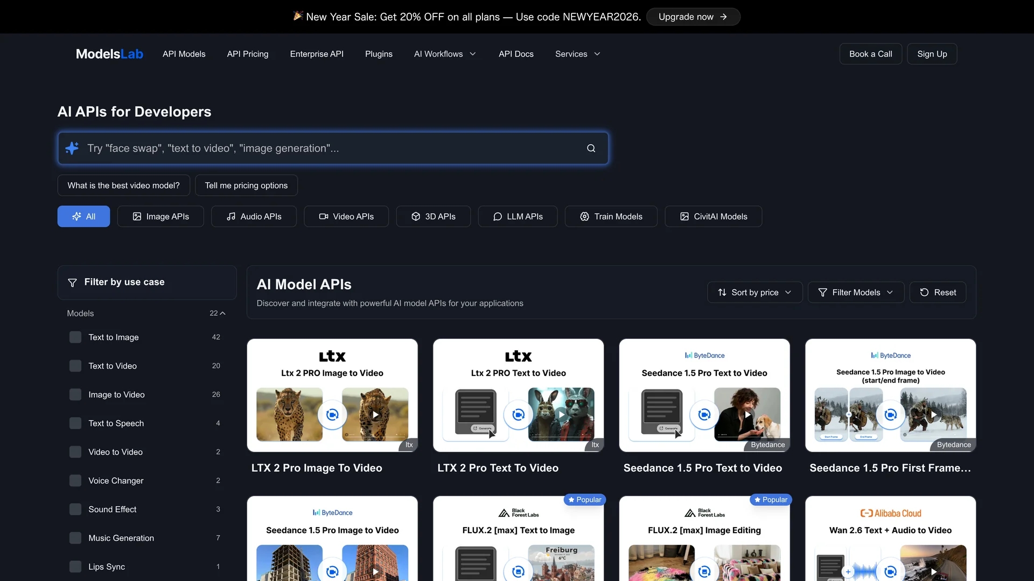
Task: Click Book a Call button
Action: tap(870, 54)
